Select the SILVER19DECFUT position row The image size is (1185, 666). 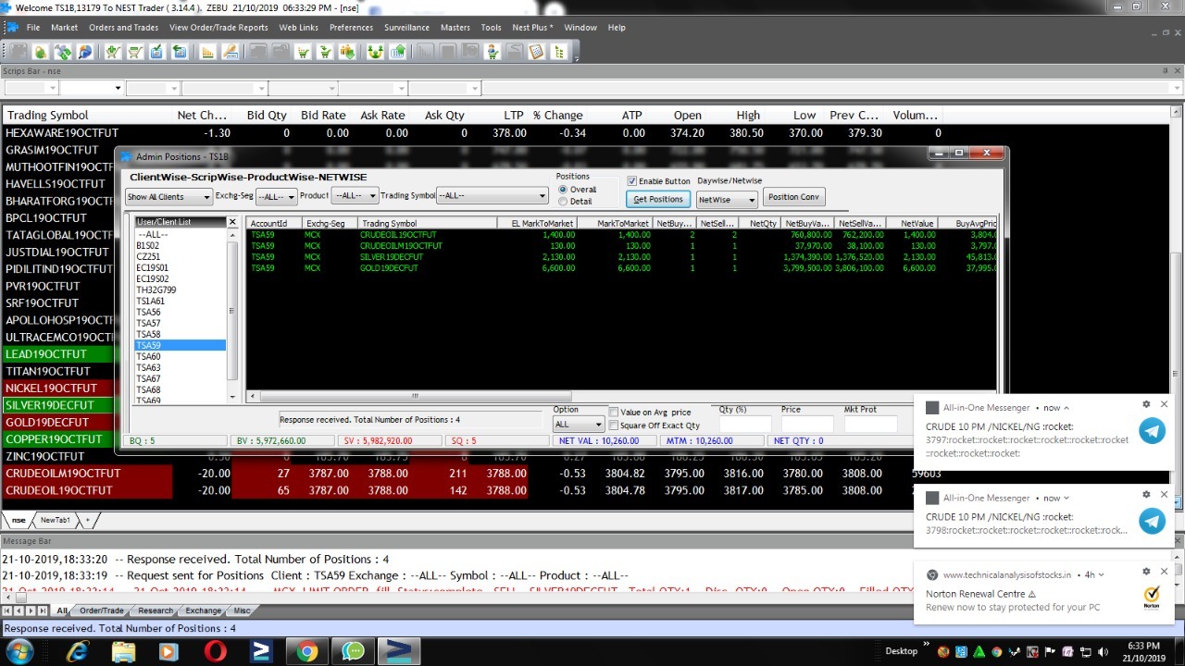(621, 257)
